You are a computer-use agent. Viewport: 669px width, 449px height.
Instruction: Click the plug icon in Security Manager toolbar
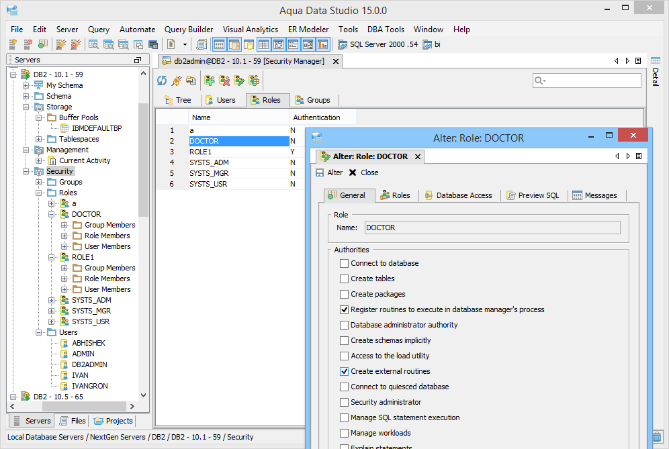point(177,80)
